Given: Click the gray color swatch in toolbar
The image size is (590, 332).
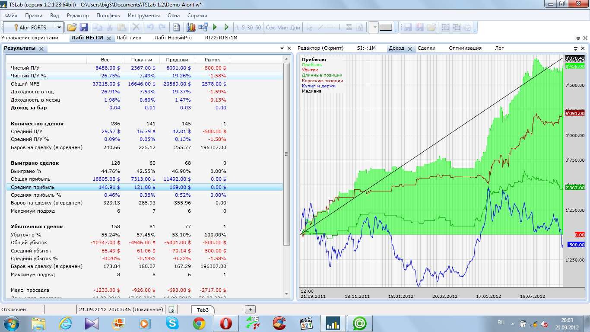Looking at the screenshot, I should point(386,27).
